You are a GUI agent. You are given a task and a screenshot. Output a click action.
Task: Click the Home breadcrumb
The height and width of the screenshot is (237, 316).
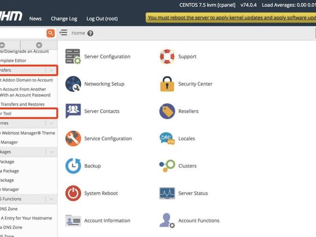(78, 33)
